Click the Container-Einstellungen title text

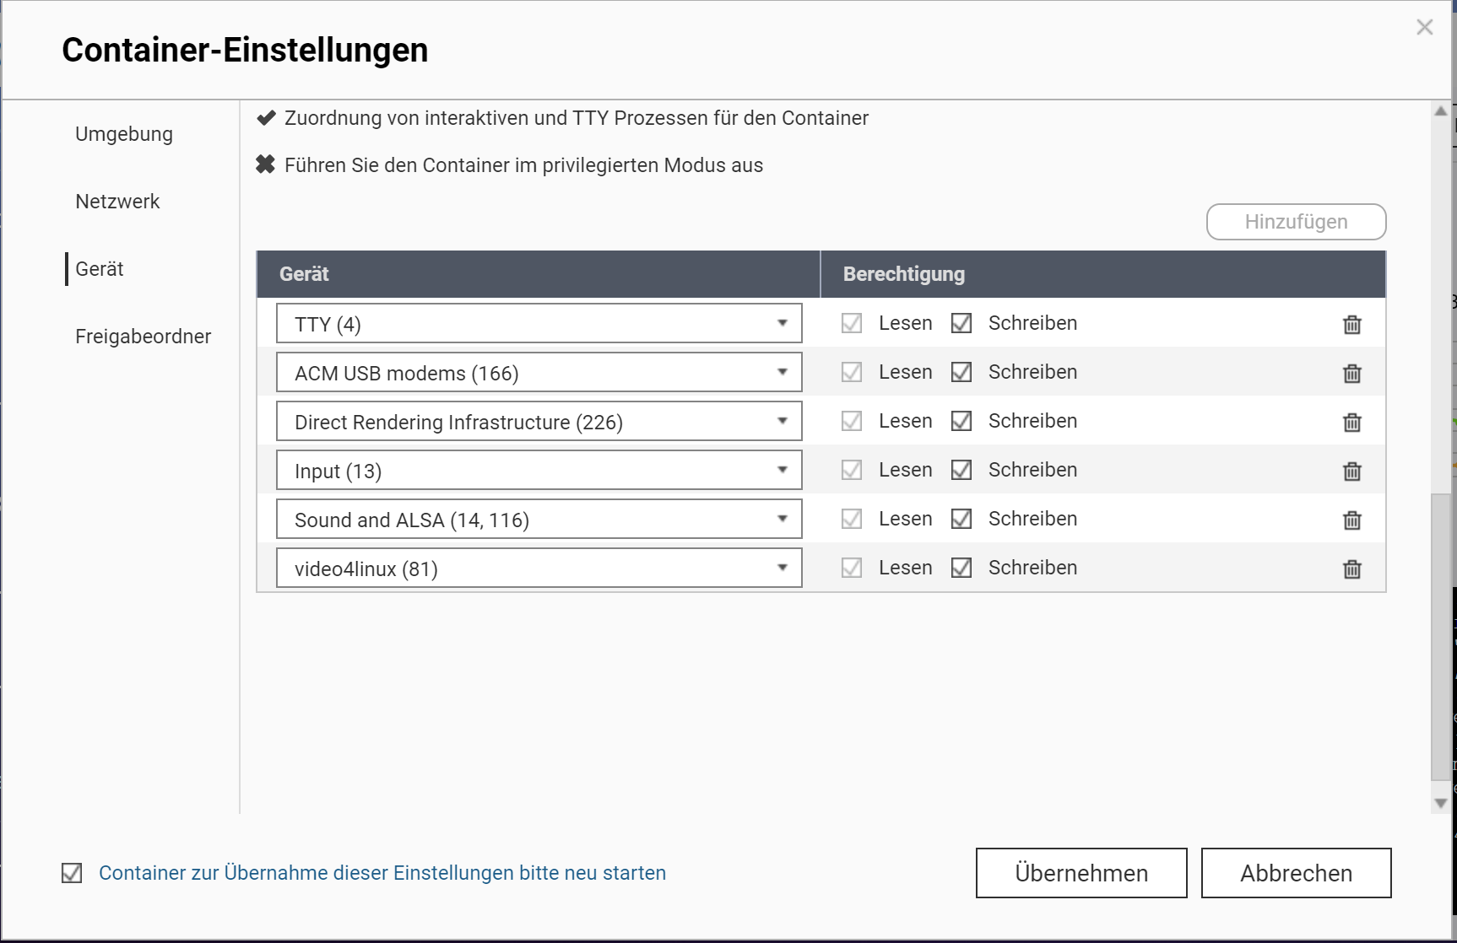245,50
